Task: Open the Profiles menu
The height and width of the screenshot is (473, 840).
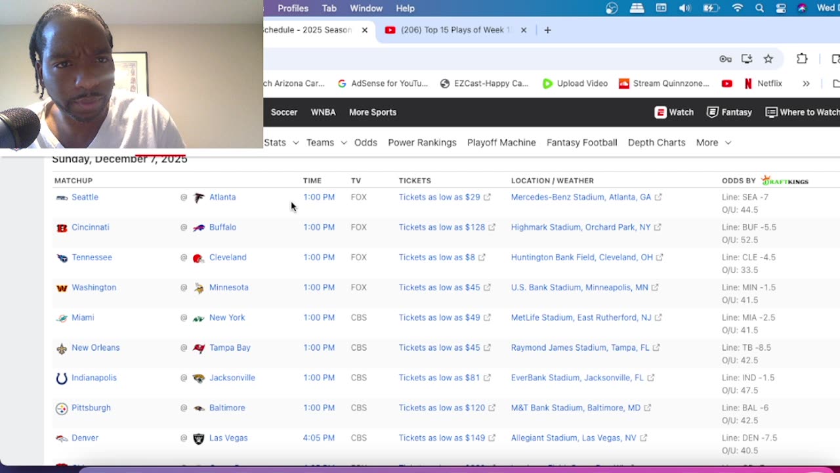Action: (293, 9)
